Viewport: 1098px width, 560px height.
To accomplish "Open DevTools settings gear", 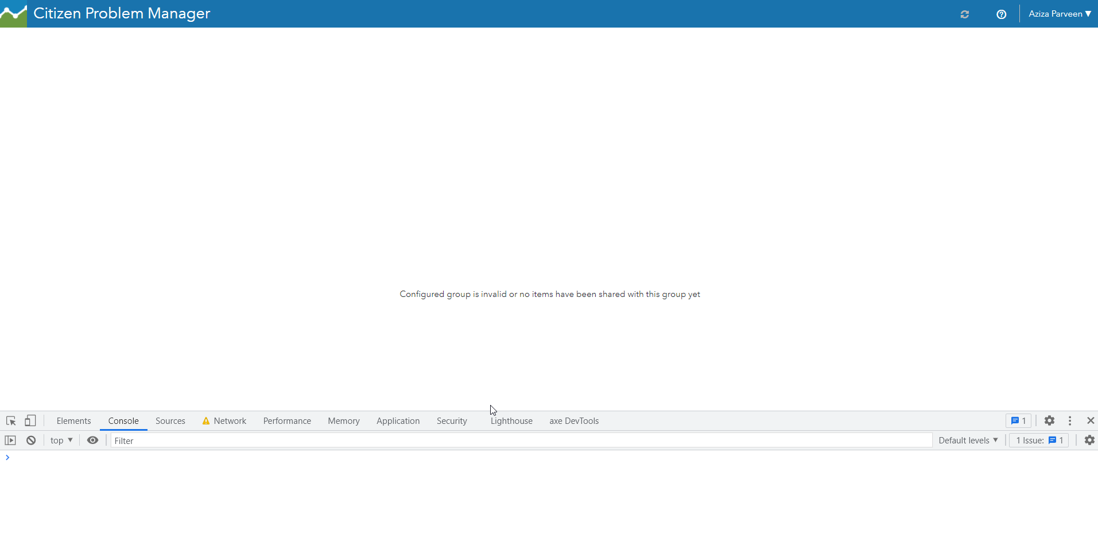I will 1049,420.
